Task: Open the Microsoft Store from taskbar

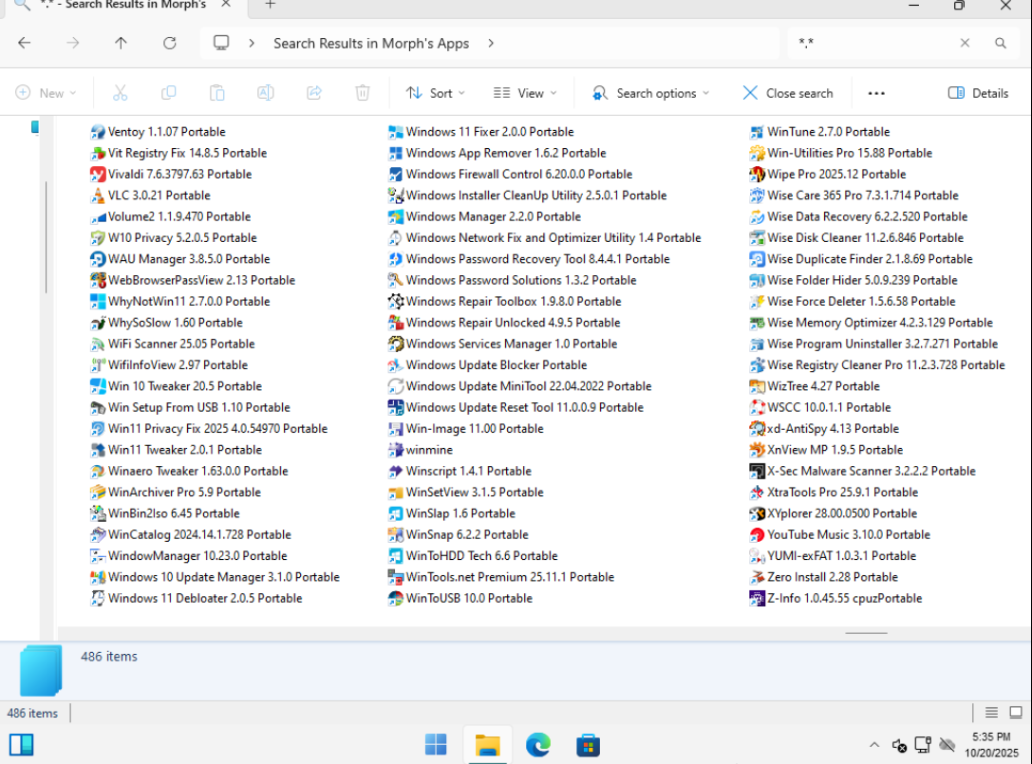Action: coord(588,745)
